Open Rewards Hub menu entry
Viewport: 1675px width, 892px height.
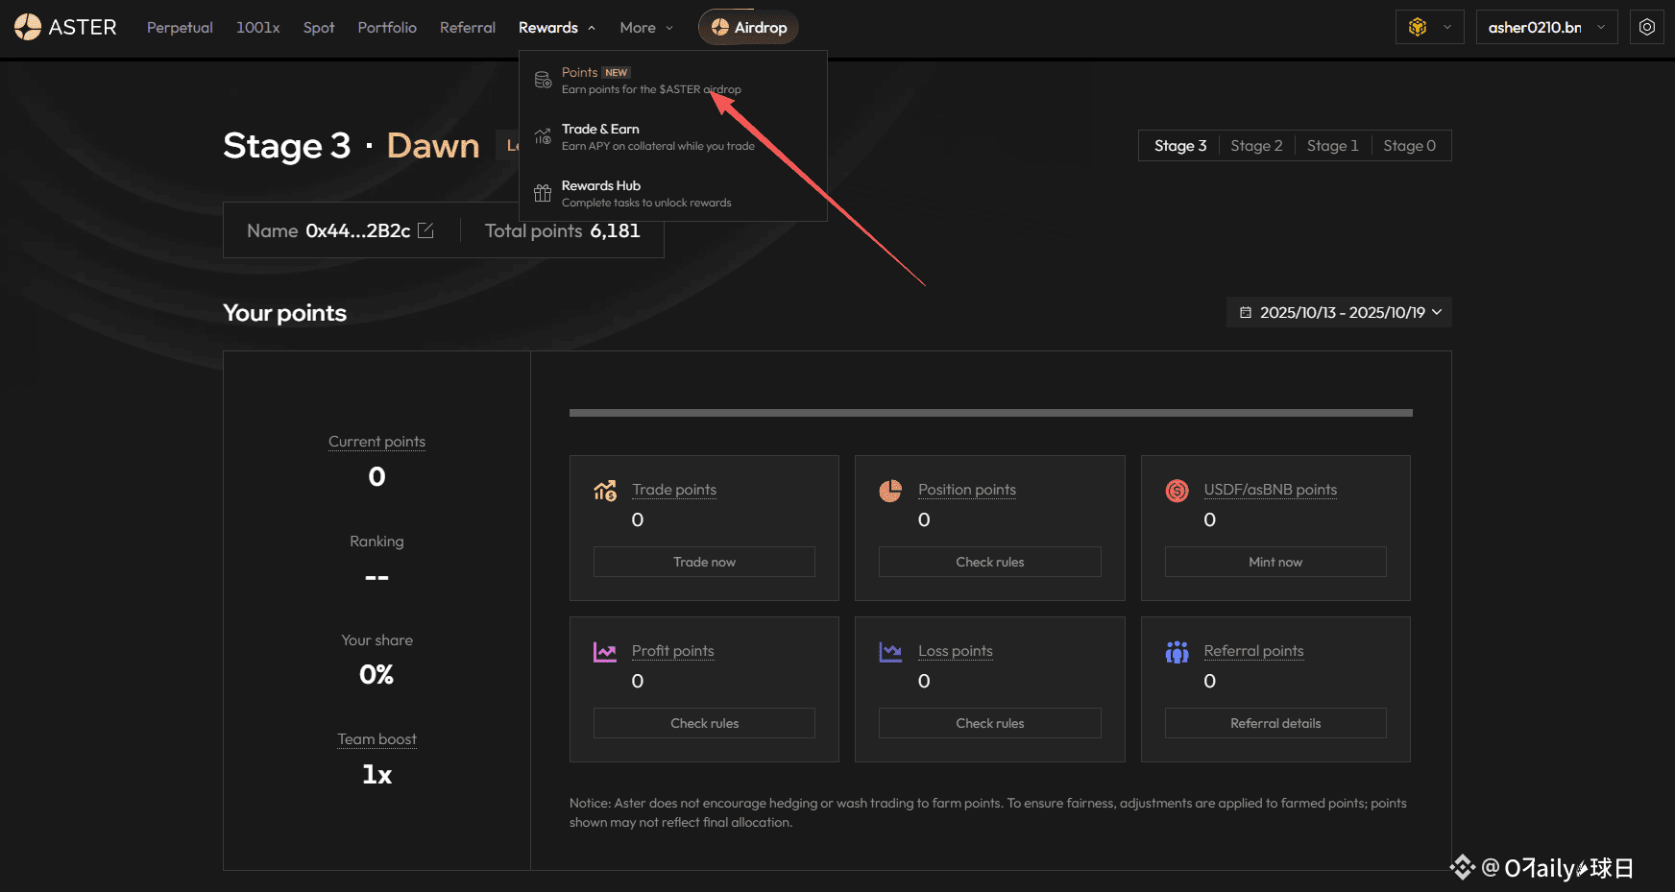click(x=601, y=193)
